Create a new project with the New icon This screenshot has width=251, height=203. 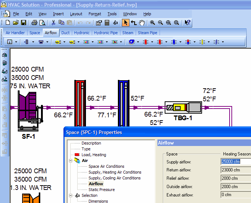click(8, 23)
